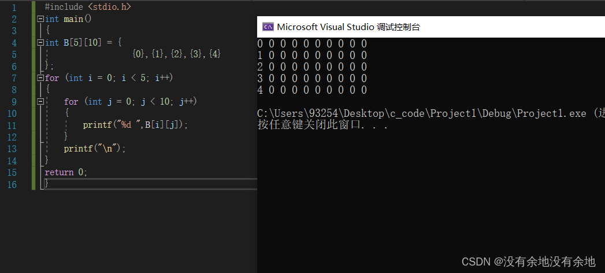This screenshot has height=273, width=605.
Task: Click the console window icon in title bar
Action: pos(268,27)
